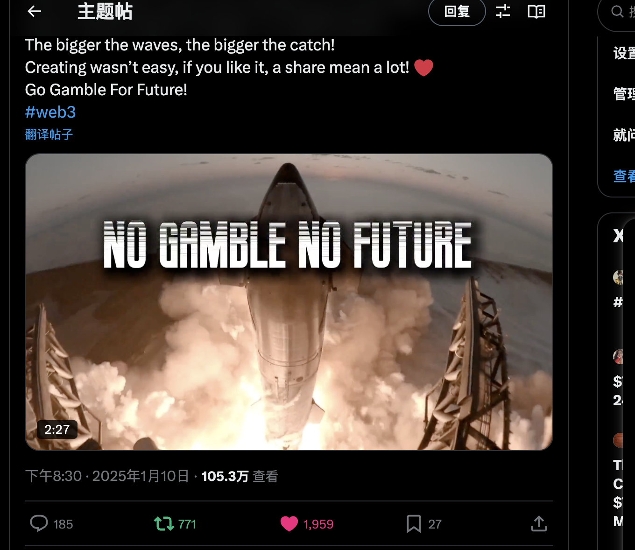The height and width of the screenshot is (550, 635).
Task: Open the #web3 hashtag link
Action: 50,112
